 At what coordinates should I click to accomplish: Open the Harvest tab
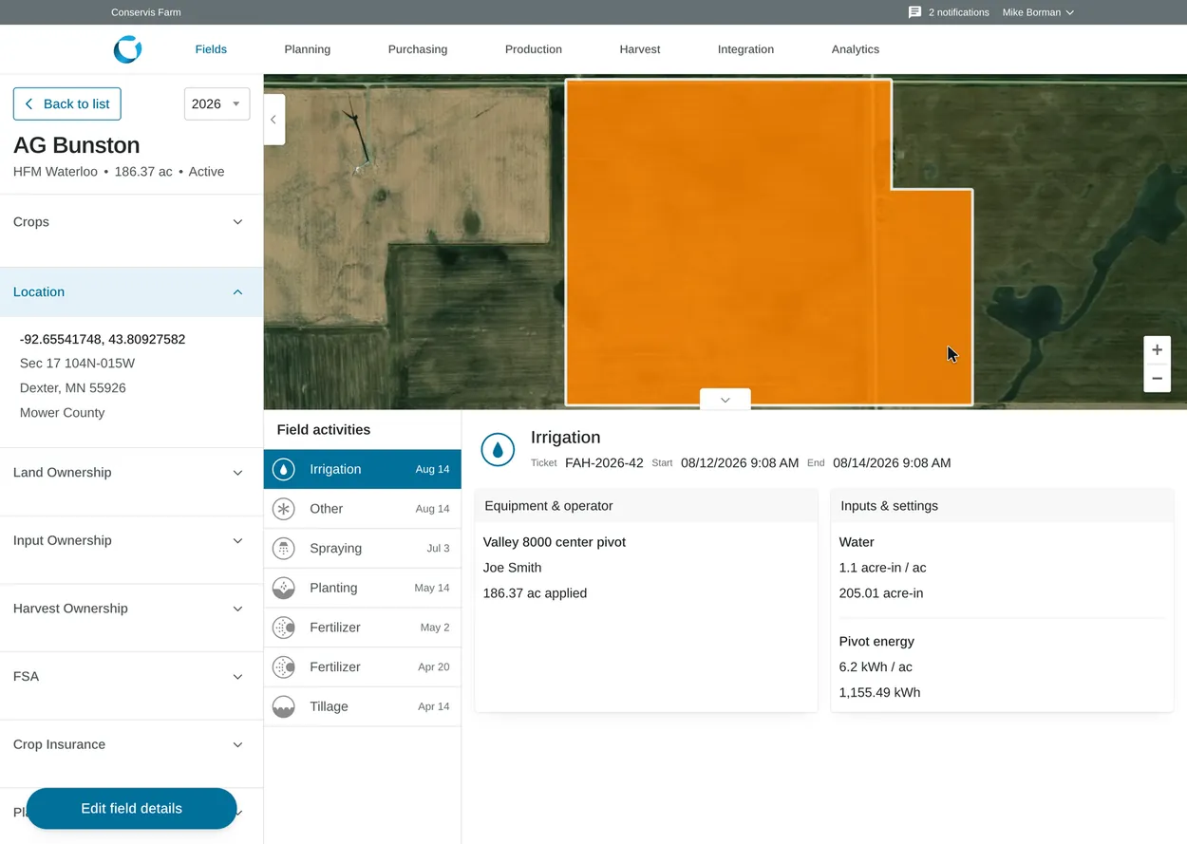pos(640,49)
